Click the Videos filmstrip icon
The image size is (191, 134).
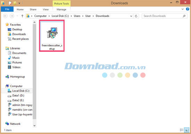[9, 67]
